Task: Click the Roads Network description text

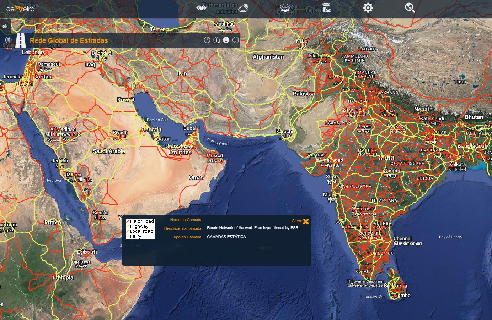Action: [x=253, y=228]
